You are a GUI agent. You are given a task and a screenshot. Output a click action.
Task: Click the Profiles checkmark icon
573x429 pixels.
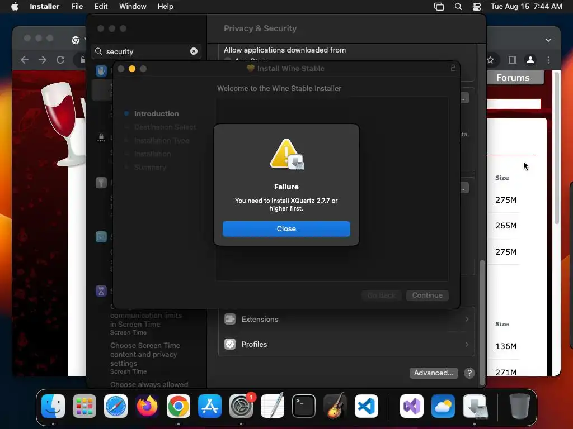pos(230,344)
